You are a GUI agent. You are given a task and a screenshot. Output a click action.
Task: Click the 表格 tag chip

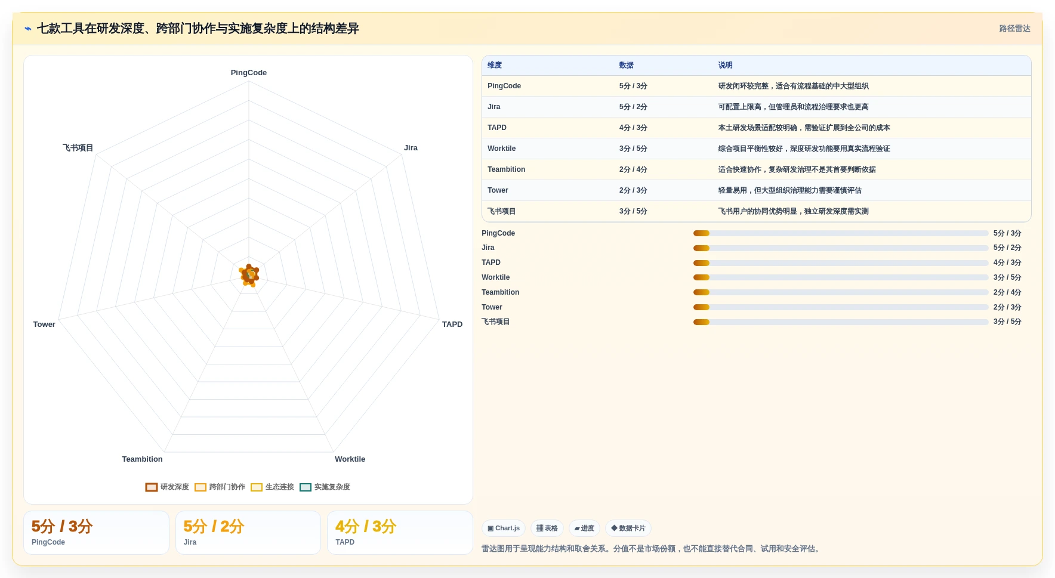tap(547, 528)
